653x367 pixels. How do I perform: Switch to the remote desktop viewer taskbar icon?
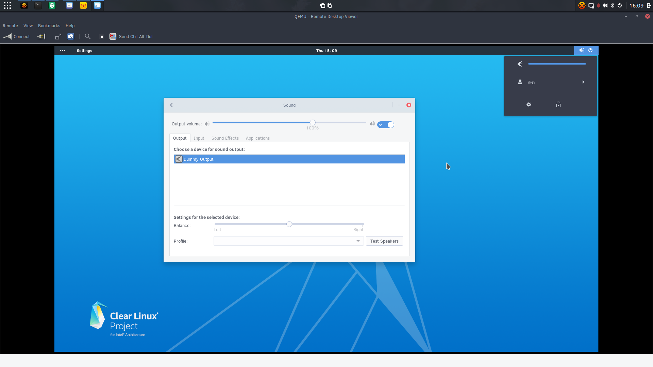click(97, 5)
